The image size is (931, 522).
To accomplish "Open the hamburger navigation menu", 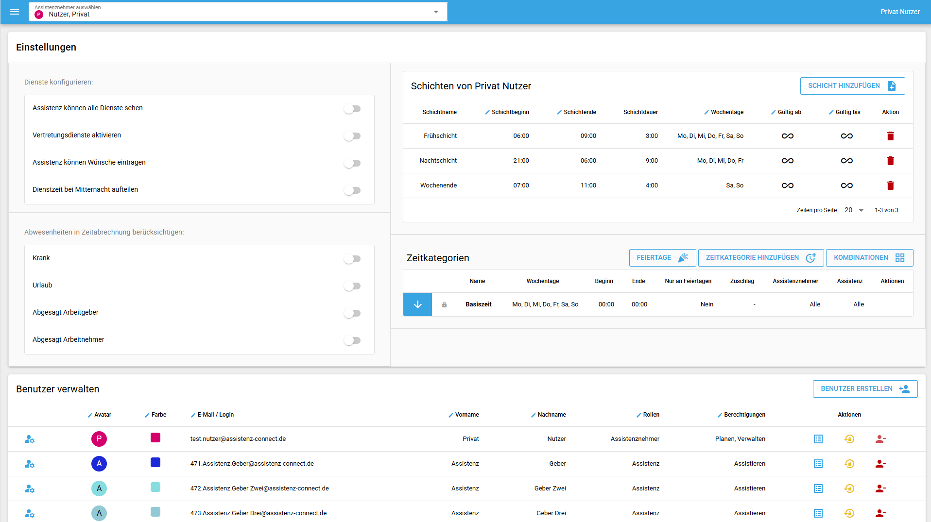I will (15, 12).
